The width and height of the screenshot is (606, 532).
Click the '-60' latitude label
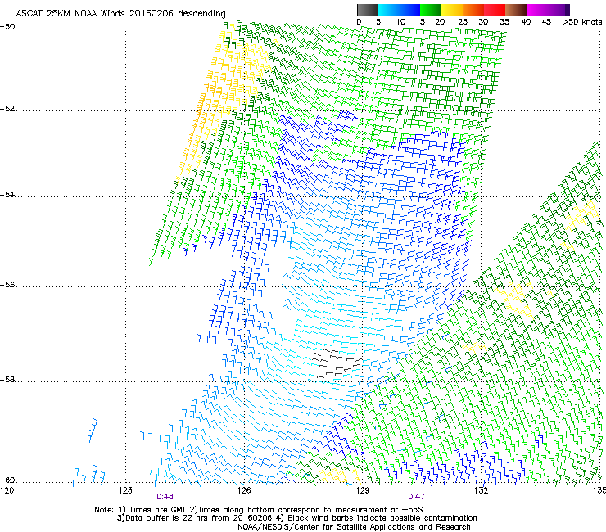[7, 480]
